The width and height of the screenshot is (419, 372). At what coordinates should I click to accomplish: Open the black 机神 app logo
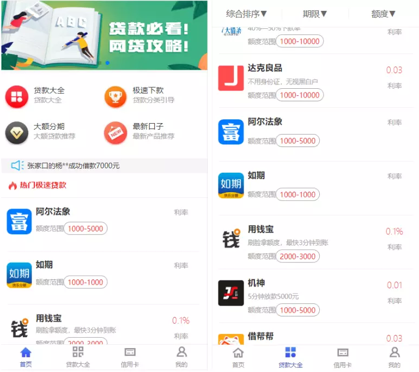(231, 293)
